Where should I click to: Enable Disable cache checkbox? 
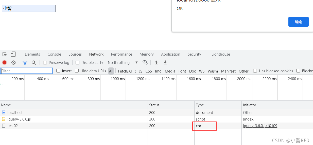point(78,62)
